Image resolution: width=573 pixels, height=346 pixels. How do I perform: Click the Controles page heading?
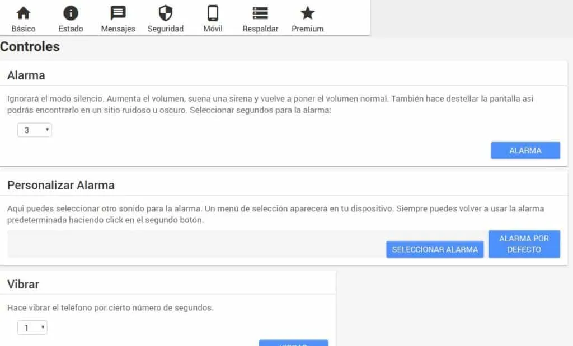tap(31, 47)
